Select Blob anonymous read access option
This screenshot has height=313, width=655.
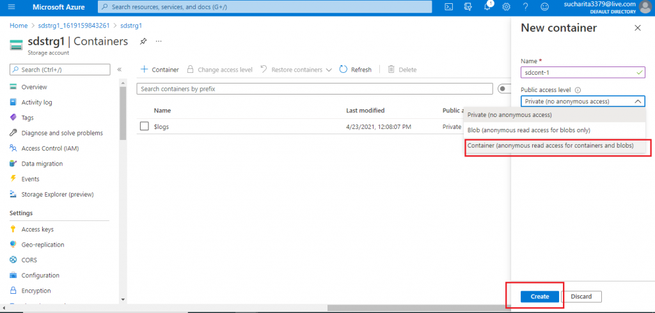(x=555, y=130)
